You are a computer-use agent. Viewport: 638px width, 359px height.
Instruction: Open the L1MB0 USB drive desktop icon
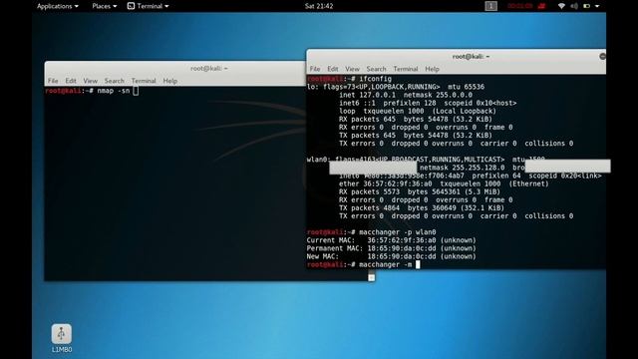(62, 338)
